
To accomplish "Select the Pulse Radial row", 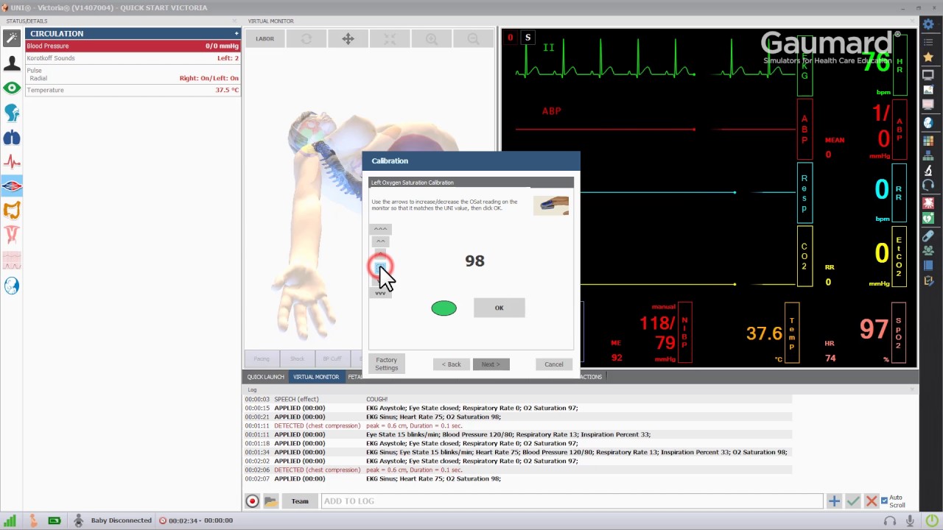I will pyautogui.click(x=133, y=74).
